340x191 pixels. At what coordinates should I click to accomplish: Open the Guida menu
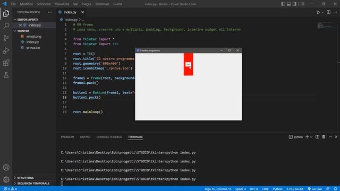[x=117, y=4]
